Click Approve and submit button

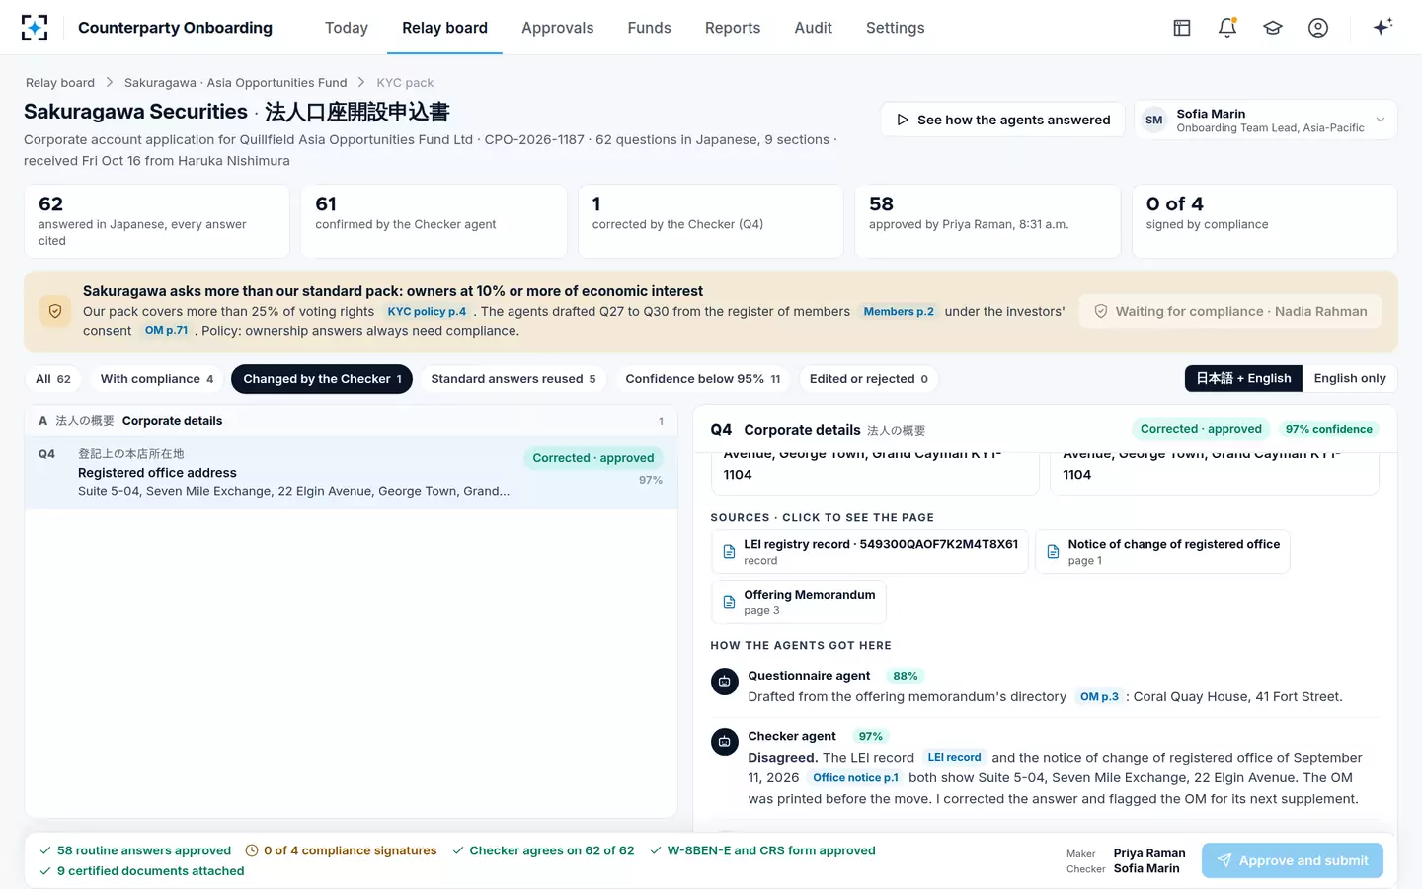coord(1293,861)
